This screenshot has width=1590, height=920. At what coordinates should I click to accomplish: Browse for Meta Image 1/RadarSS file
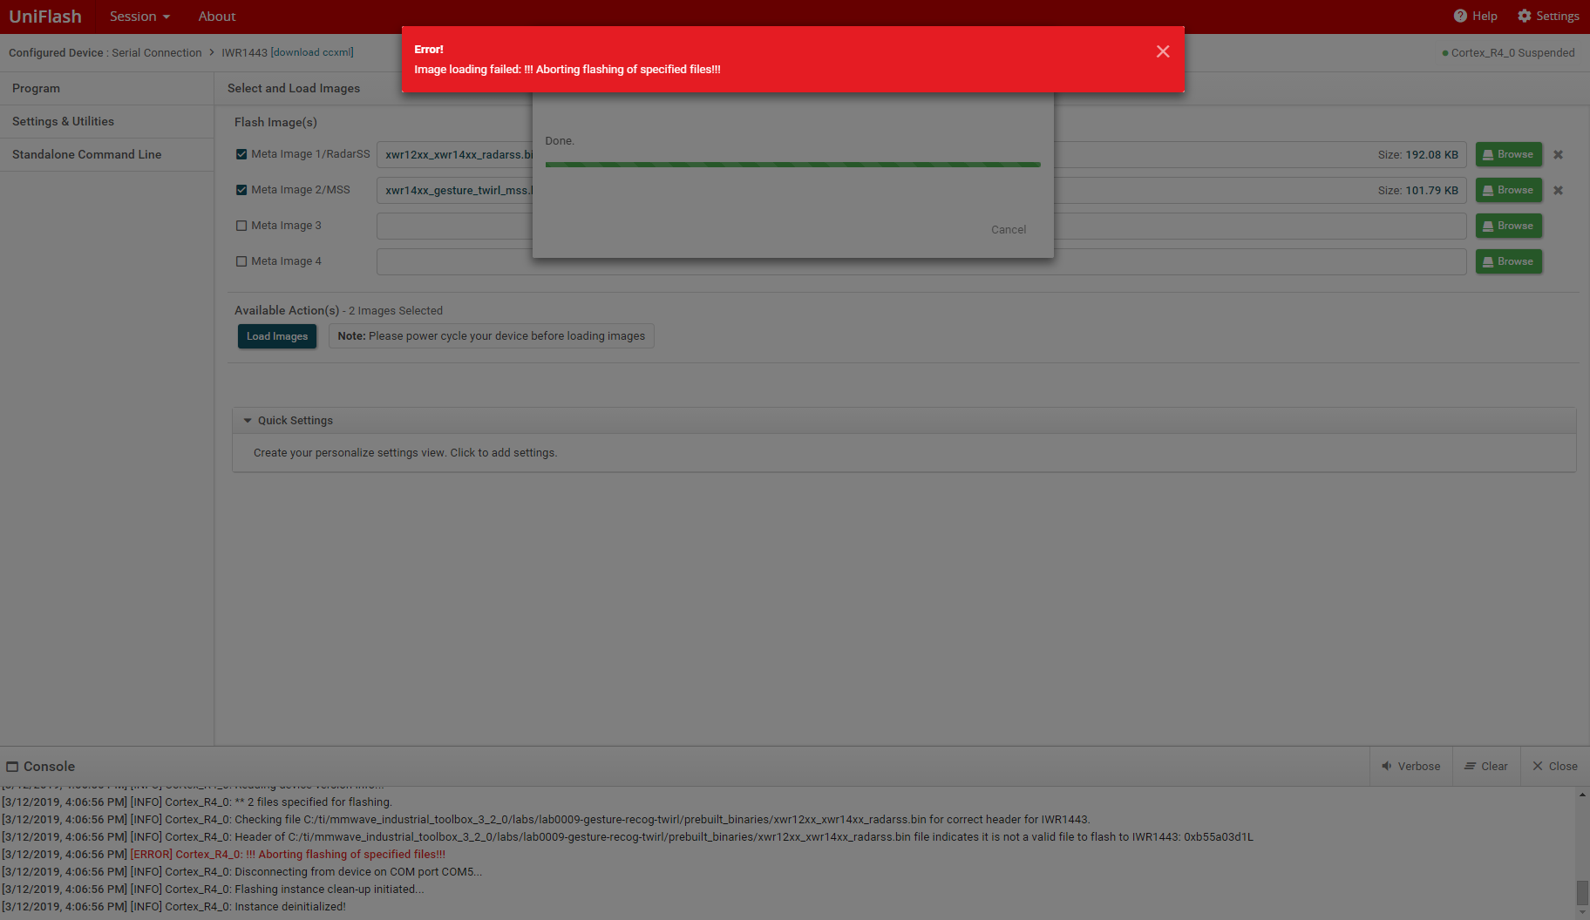click(1509, 155)
